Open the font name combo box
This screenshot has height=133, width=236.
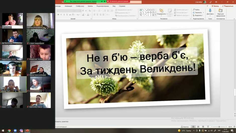(x=66, y=11)
